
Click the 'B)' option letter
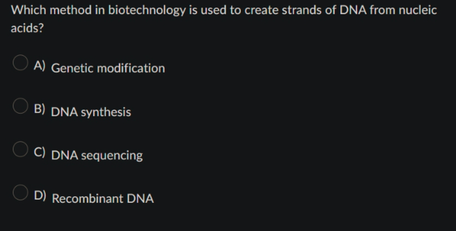pos(40,109)
